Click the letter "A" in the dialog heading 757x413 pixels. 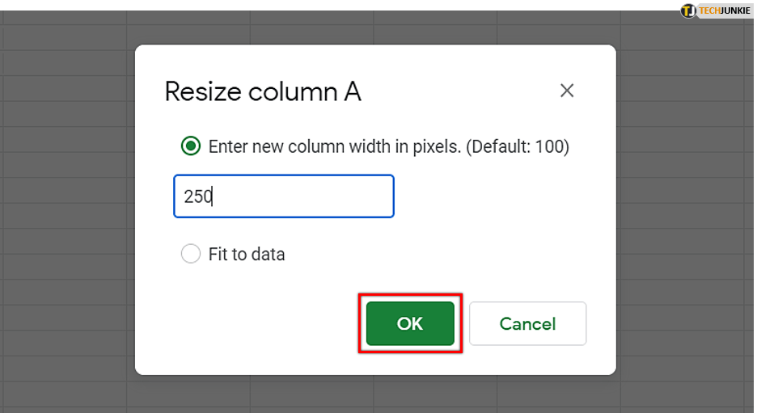(352, 91)
